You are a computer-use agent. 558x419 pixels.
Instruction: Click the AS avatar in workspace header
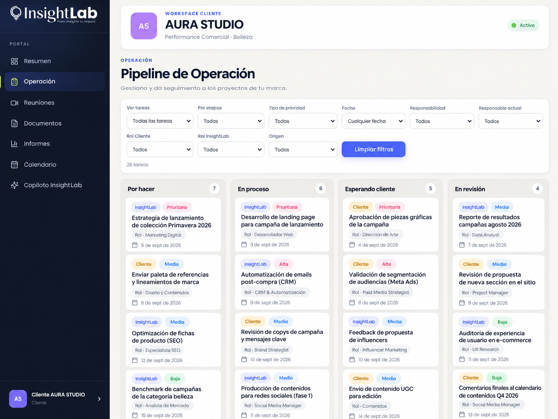point(144,26)
